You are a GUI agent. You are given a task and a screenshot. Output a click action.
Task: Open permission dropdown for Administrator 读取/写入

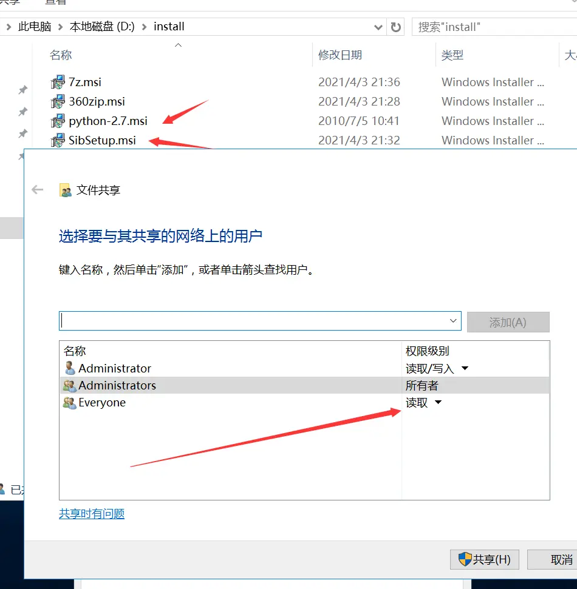465,368
